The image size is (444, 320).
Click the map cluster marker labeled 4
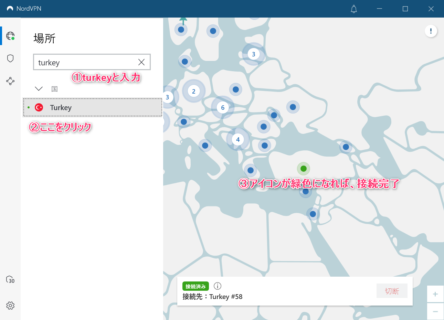click(238, 140)
